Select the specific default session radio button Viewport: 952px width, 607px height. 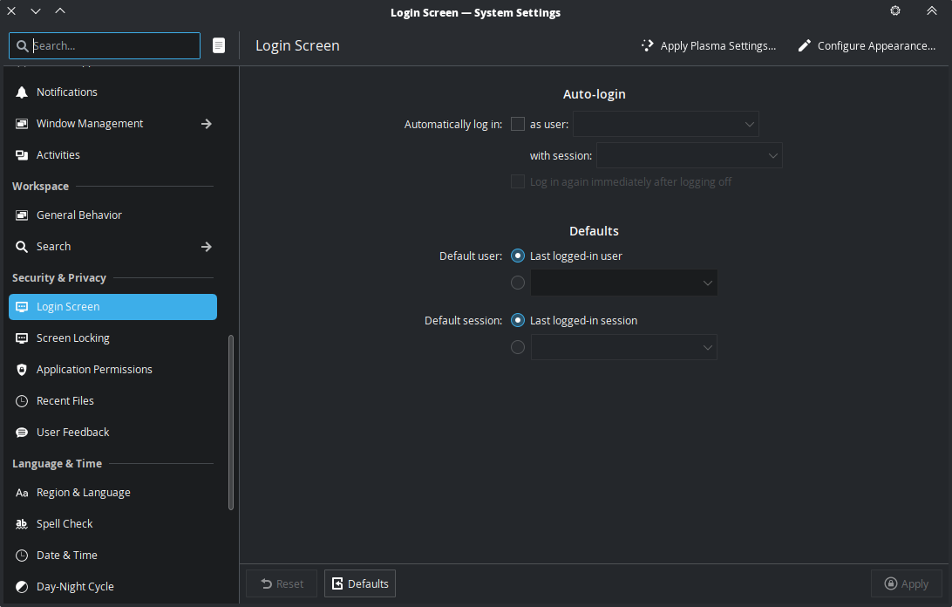click(518, 347)
